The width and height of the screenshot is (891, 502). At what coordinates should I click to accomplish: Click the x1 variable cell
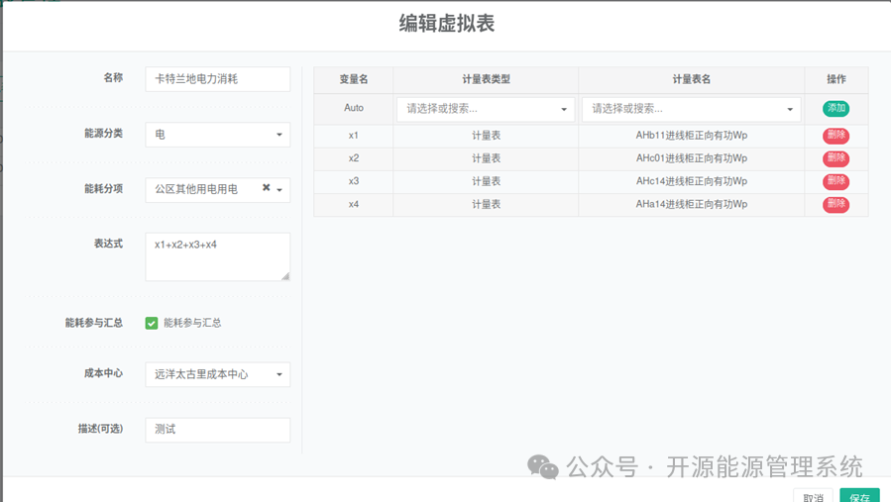[354, 136]
